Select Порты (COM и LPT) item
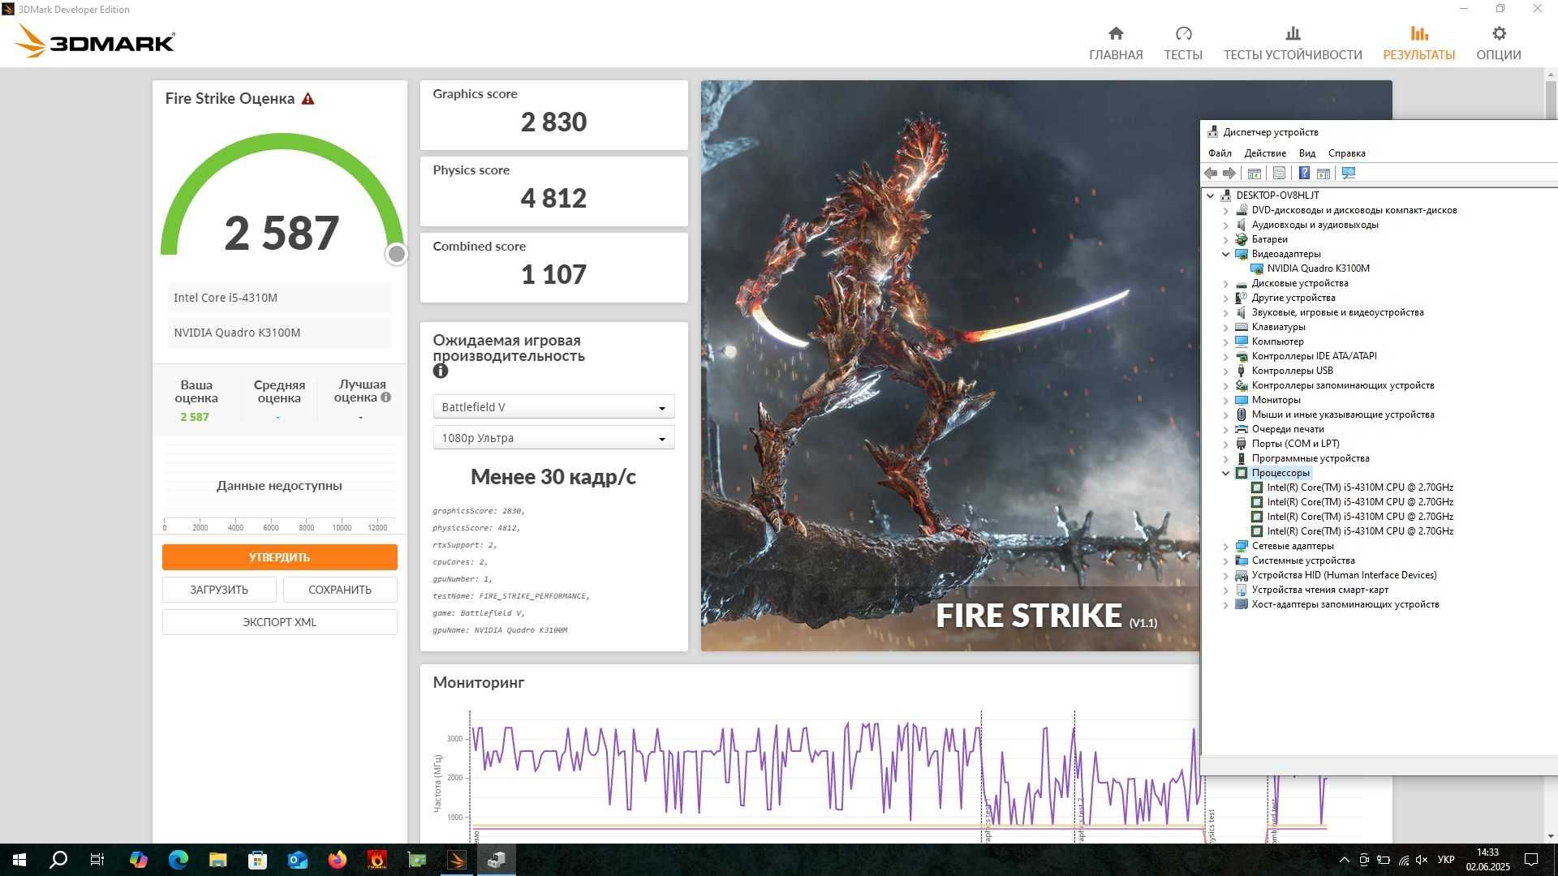This screenshot has width=1558, height=876. [1295, 444]
